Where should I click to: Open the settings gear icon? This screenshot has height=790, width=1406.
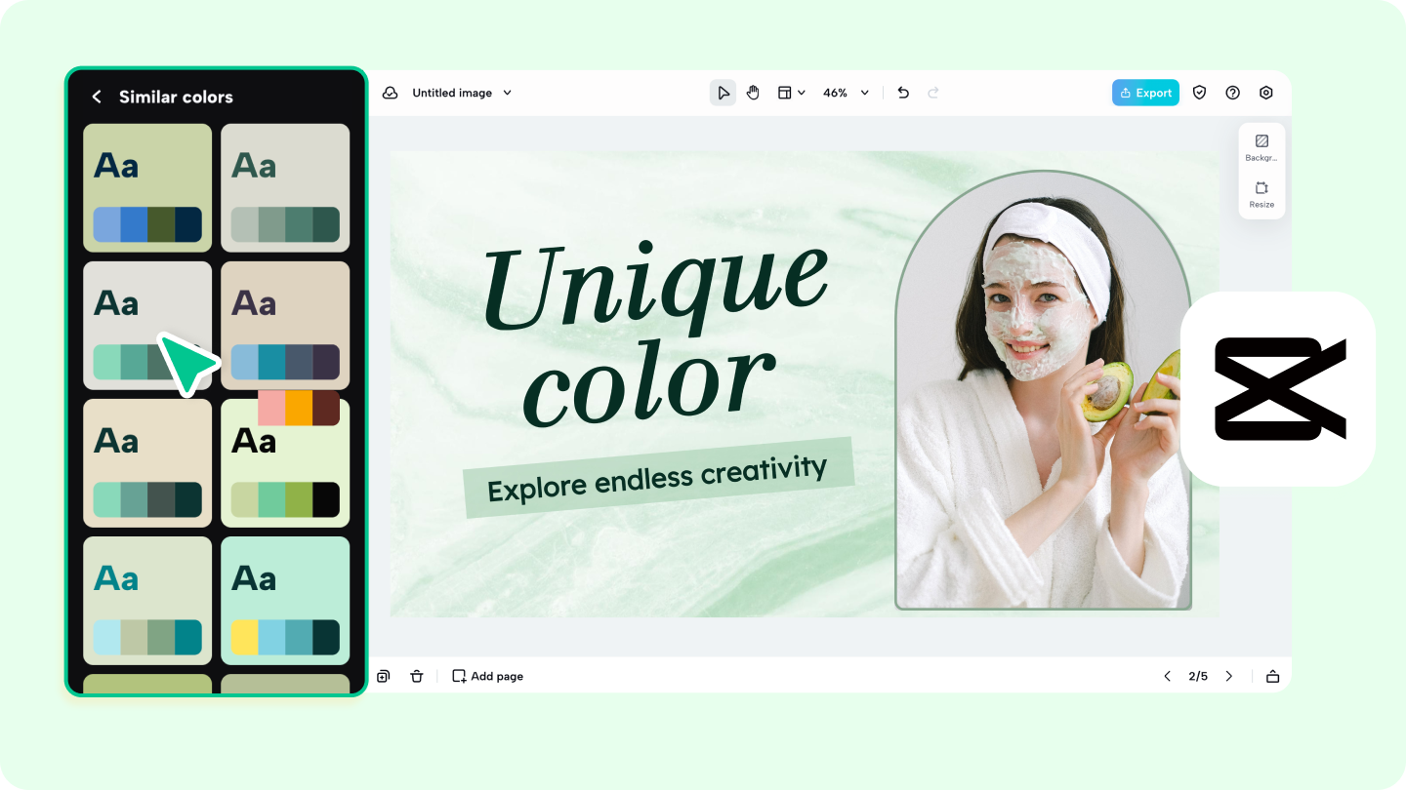point(1266,92)
